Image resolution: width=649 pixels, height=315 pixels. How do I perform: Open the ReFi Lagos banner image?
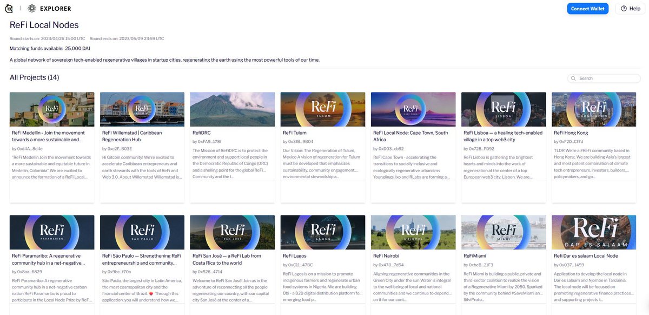tap(323, 233)
